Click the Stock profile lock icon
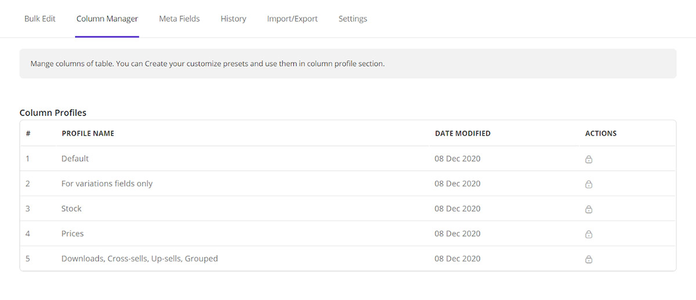Image resolution: width=696 pixels, height=300 pixels. pyautogui.click(x=588, y=209)
